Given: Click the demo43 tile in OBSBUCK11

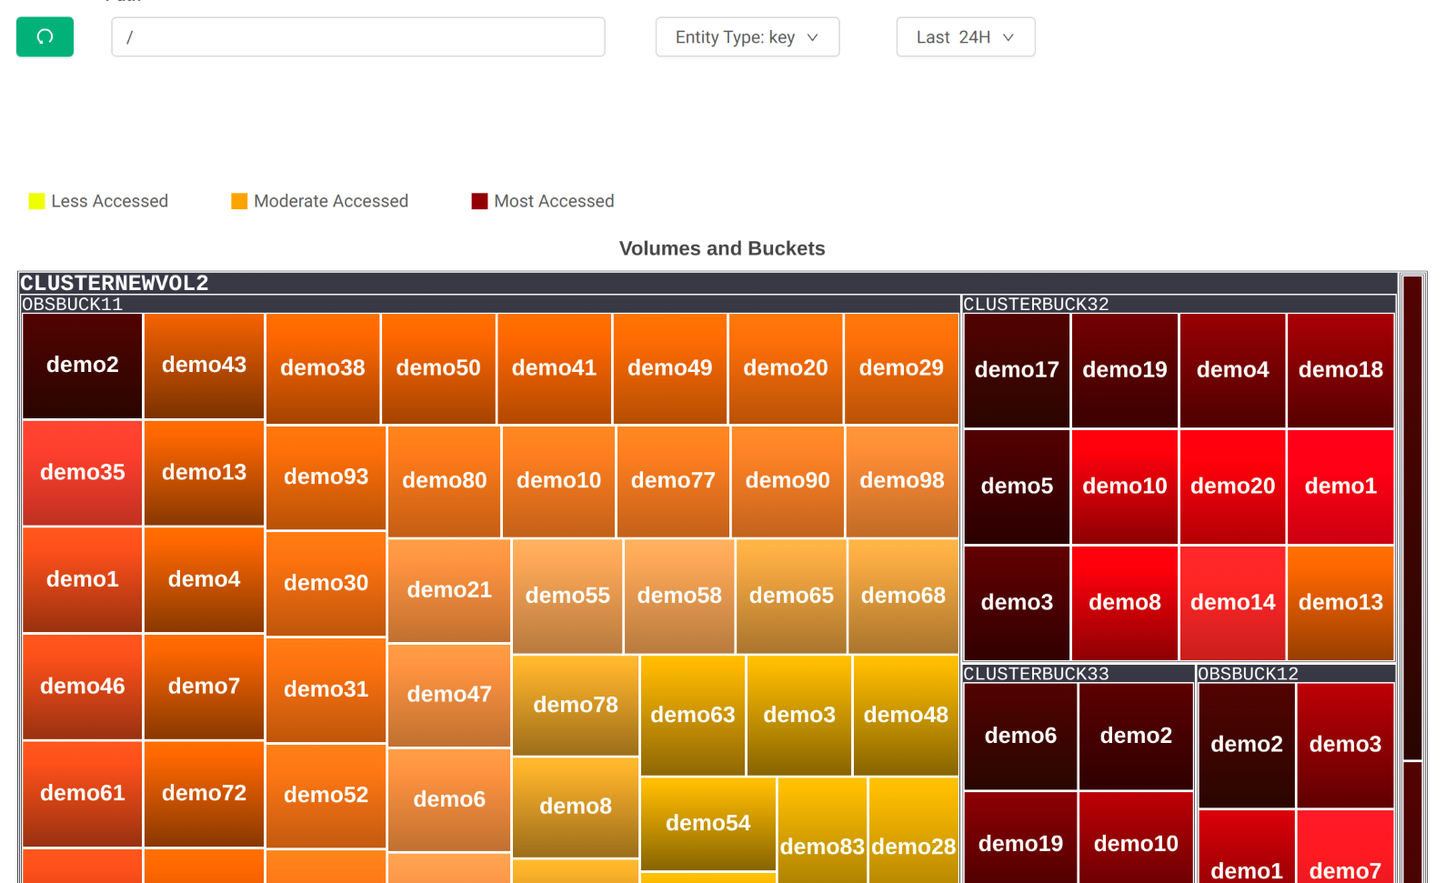Looking at the screenshot, I should tap(204, 366).
